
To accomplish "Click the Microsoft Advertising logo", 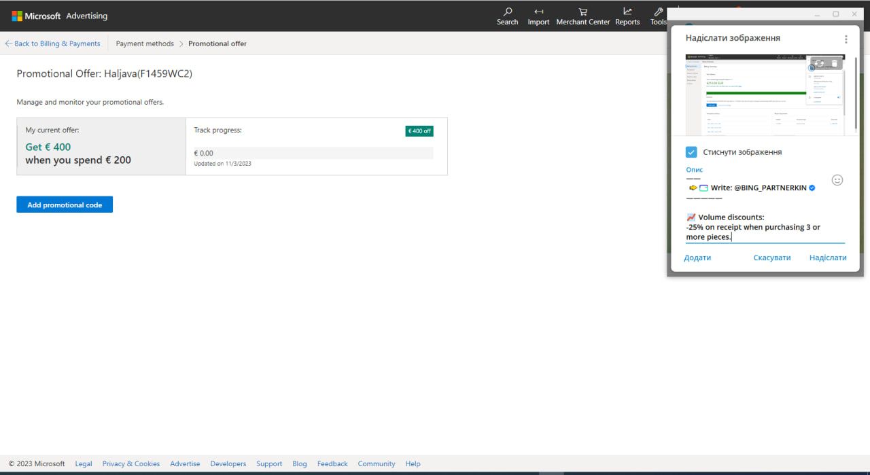I will 60,16.
